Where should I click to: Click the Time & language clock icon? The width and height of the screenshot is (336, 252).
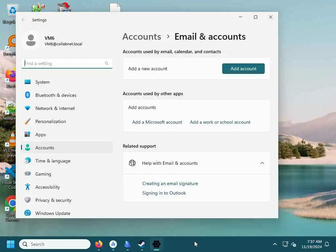point(28,160)
